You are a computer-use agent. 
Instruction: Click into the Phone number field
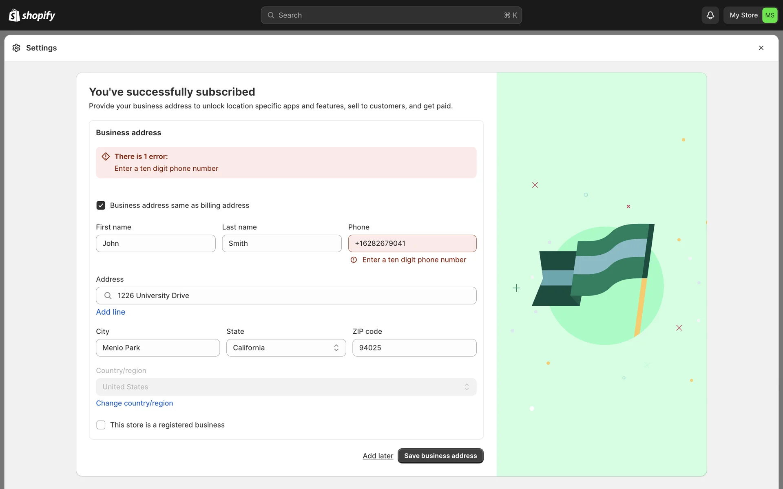click(412, 243)
